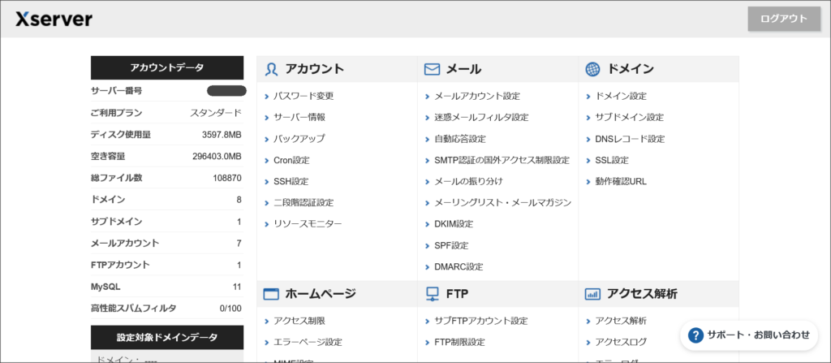Click the メール section envelope icon
Image resolution: width=831 pixels, height=363 pixels.
(x=433, y=69)
